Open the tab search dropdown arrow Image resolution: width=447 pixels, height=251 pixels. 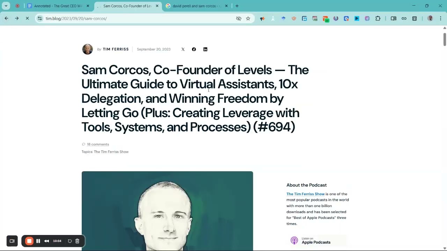click(6, 6)
